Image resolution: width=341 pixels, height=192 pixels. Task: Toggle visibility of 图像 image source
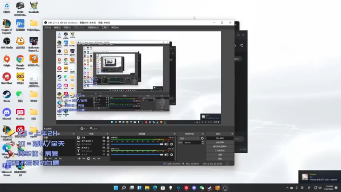pos(104,137)
